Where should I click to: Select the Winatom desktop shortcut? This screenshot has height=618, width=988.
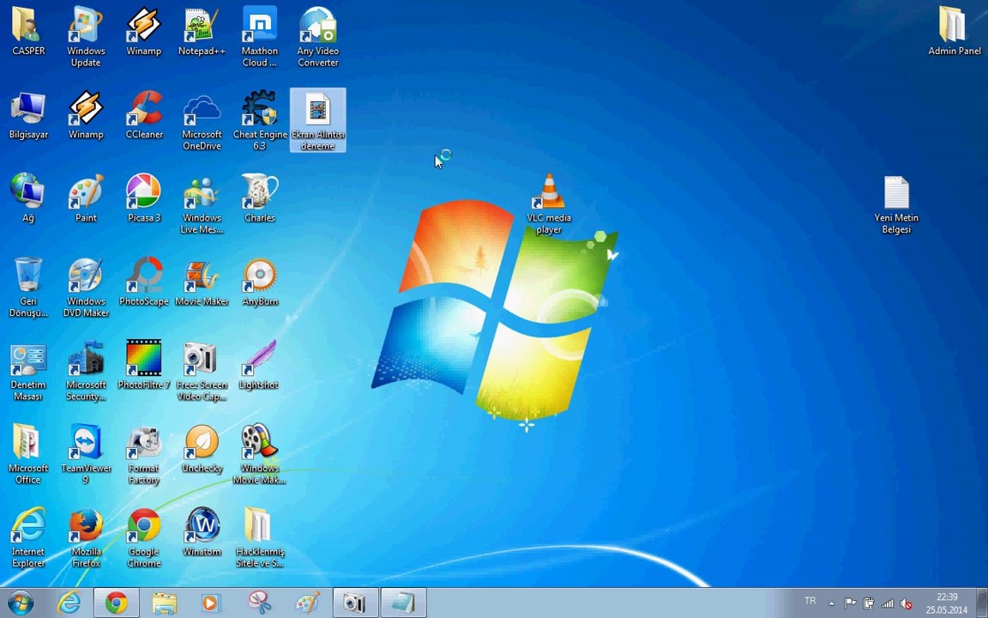[202, 531]
